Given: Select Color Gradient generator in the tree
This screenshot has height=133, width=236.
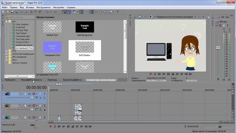Looking at the screenshot, I should point(22,24).
